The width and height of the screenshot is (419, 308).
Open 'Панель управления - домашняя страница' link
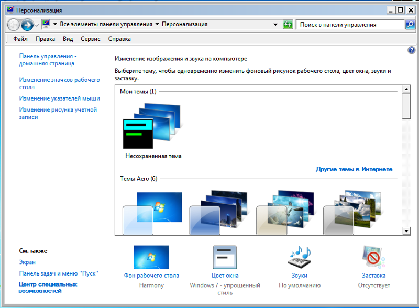click(48, 60)
